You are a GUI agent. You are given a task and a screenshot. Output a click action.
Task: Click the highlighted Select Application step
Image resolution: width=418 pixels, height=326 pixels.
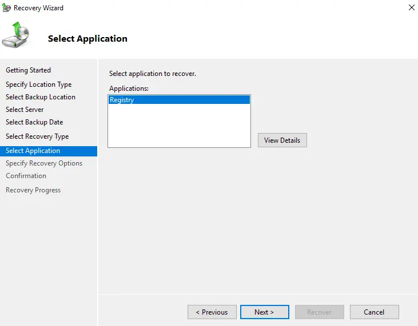(33, 151)
